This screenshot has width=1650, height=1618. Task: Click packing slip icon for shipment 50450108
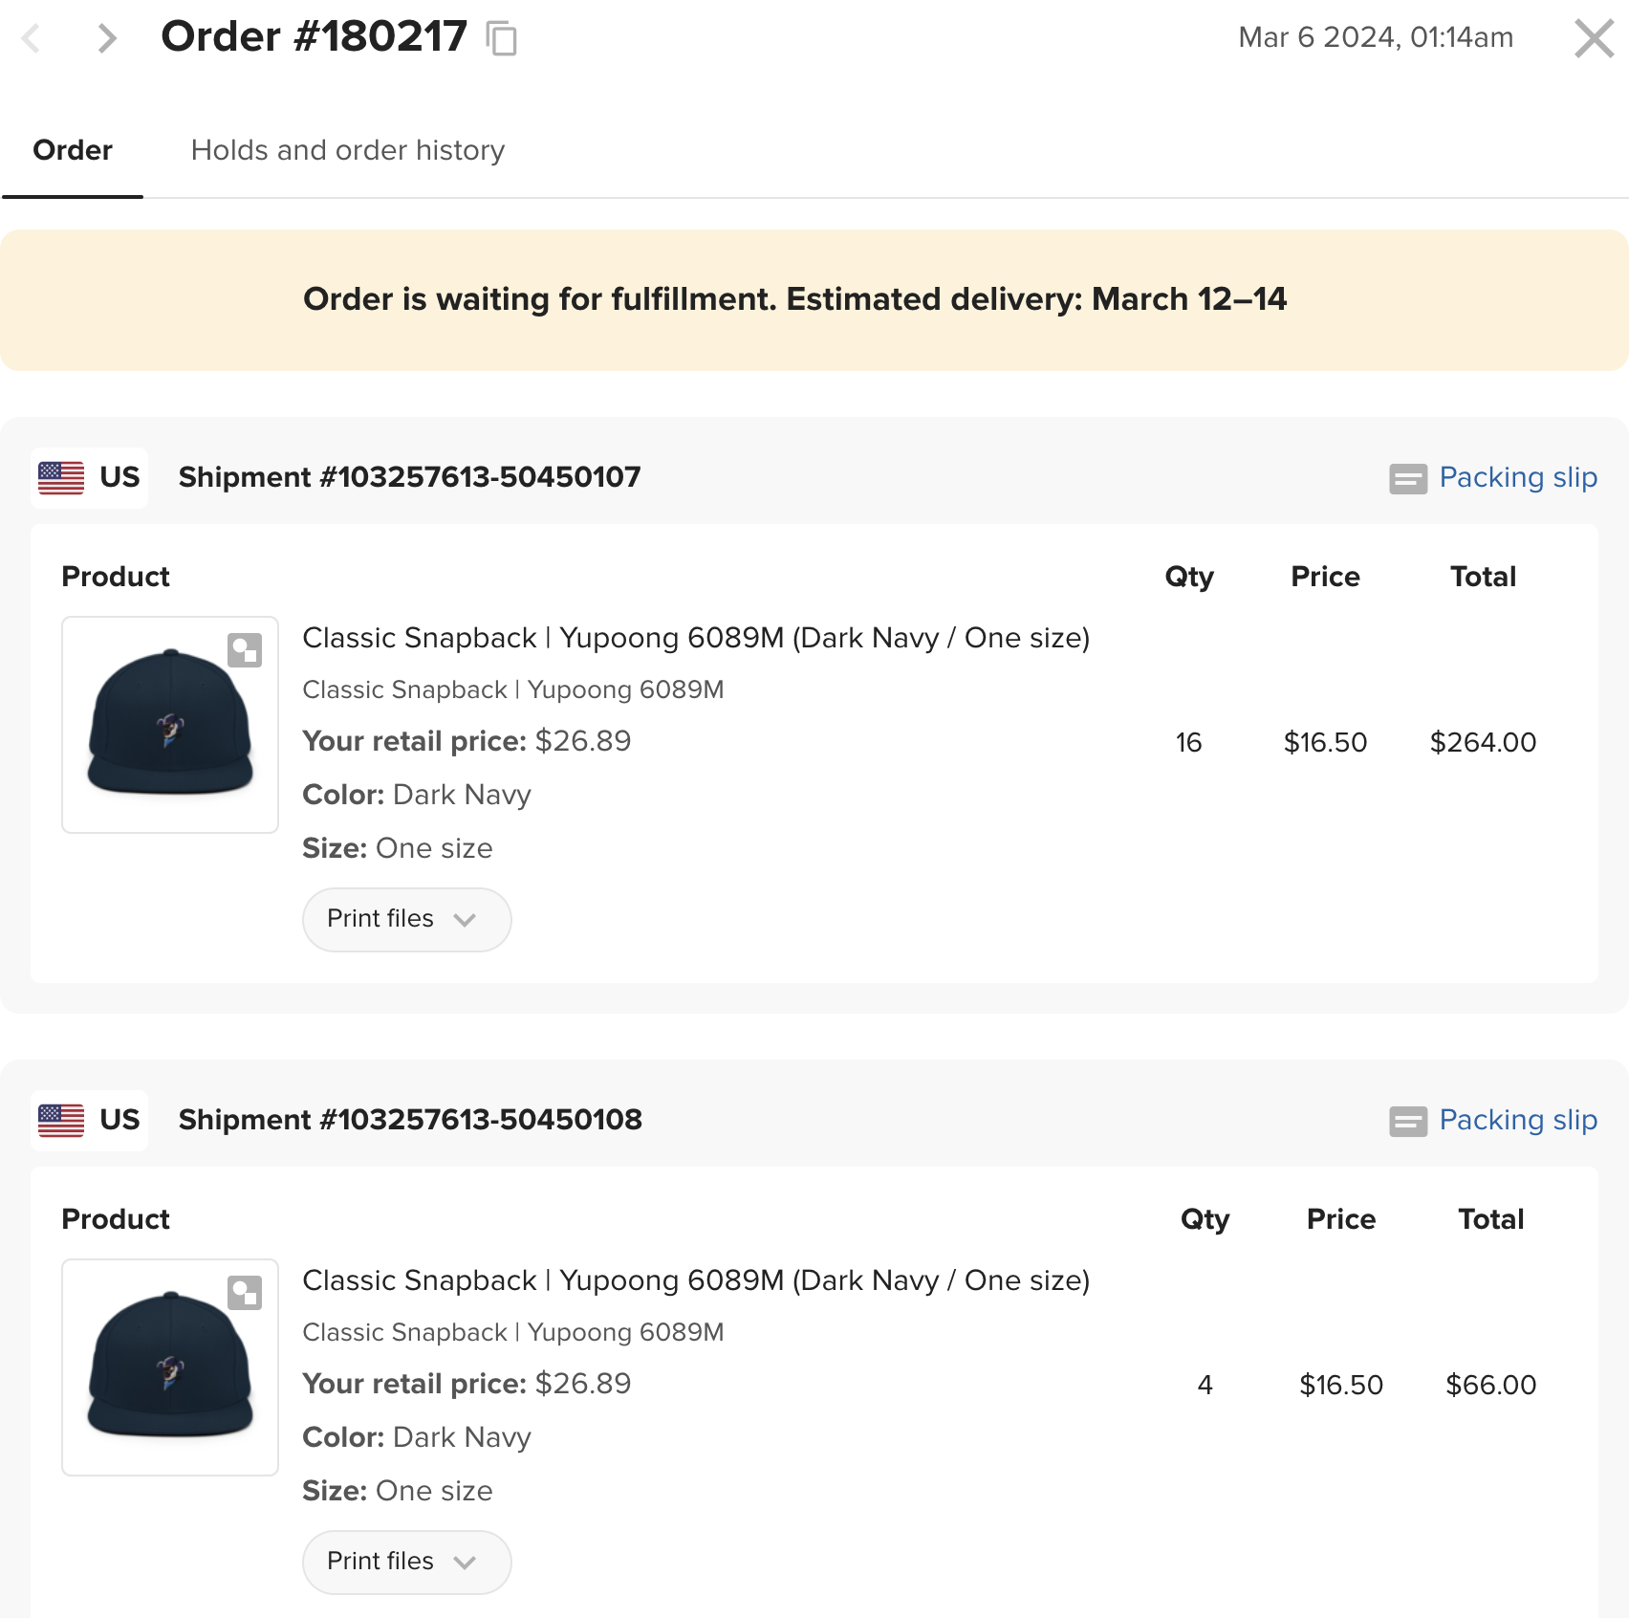coord(1407,1121)
